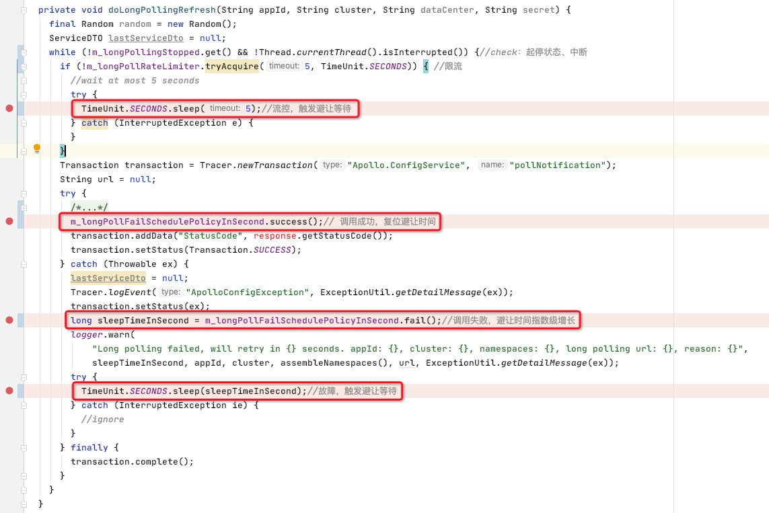
Task: Collapse the doLongPollingRefresh method fold marker
Action: (24, 10)
